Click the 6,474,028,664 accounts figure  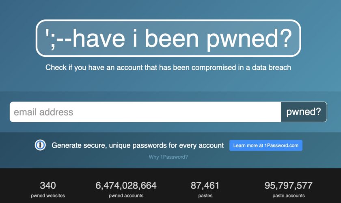point(126,186)
